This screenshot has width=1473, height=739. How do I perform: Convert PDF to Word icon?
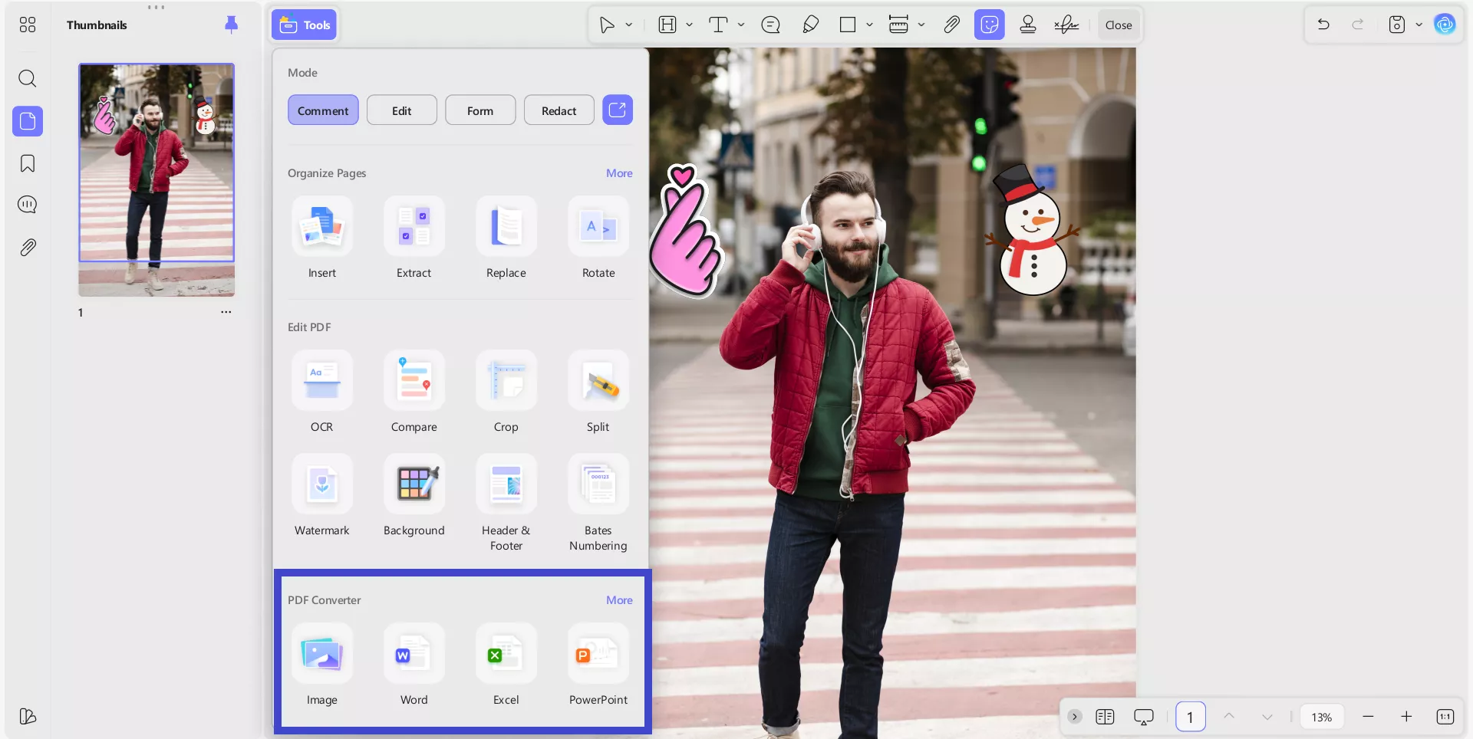click(x=414, y=654)
